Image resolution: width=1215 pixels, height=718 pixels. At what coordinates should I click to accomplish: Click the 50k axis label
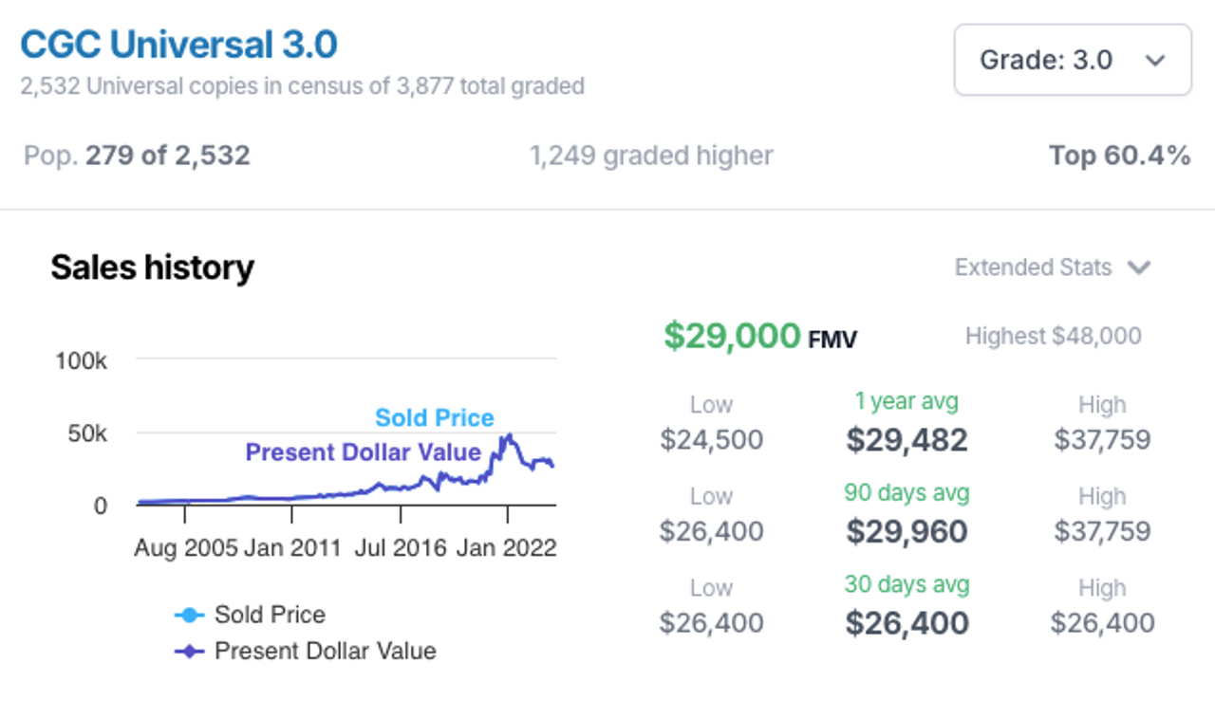coord(87,433)
